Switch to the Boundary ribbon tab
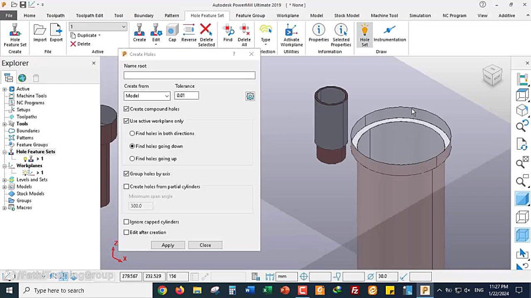 pyautogui.click(x=143, y=15)
